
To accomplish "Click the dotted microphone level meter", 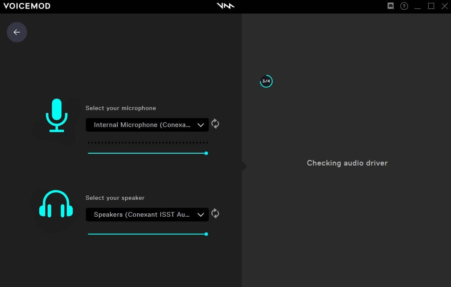I will pos(147,142).
